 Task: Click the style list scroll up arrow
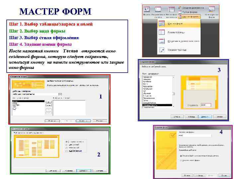point(174,77)
